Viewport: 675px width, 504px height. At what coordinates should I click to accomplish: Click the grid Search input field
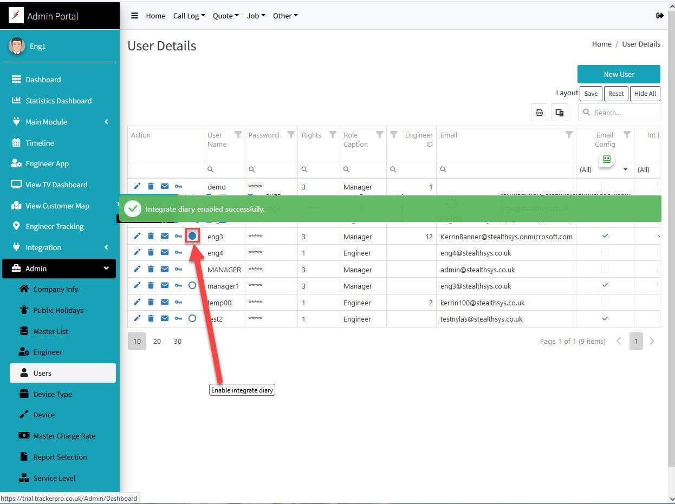tap(624, 113)
